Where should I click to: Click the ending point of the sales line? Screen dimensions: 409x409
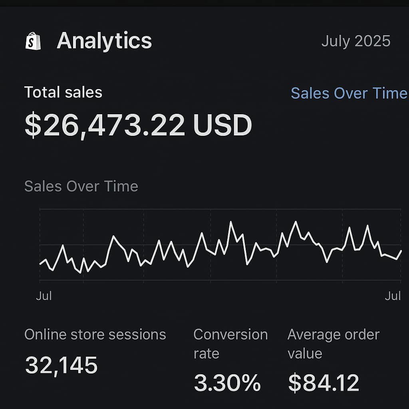(401, 251)
